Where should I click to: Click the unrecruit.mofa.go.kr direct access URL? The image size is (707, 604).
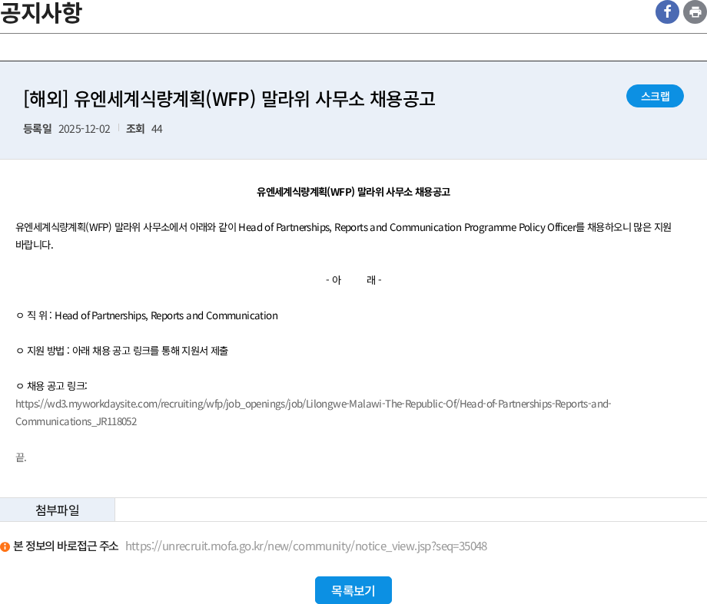click(306, 546)
